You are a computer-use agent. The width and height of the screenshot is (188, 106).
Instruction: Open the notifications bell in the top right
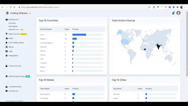coord(173,13)
